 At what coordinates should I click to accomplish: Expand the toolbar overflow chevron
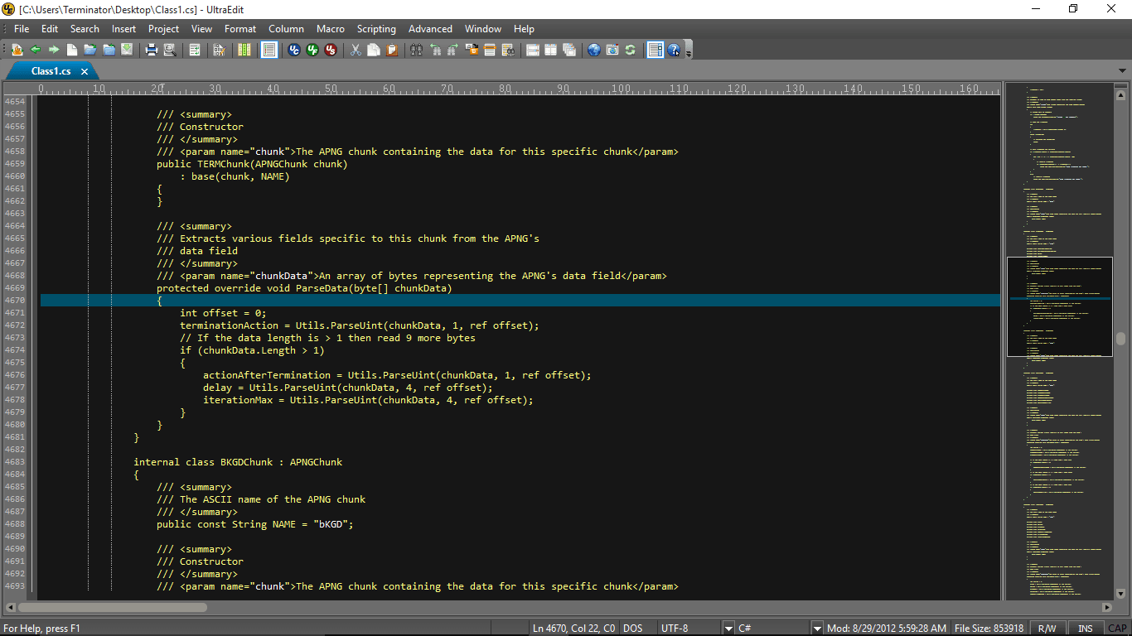(x=689, y=52)
